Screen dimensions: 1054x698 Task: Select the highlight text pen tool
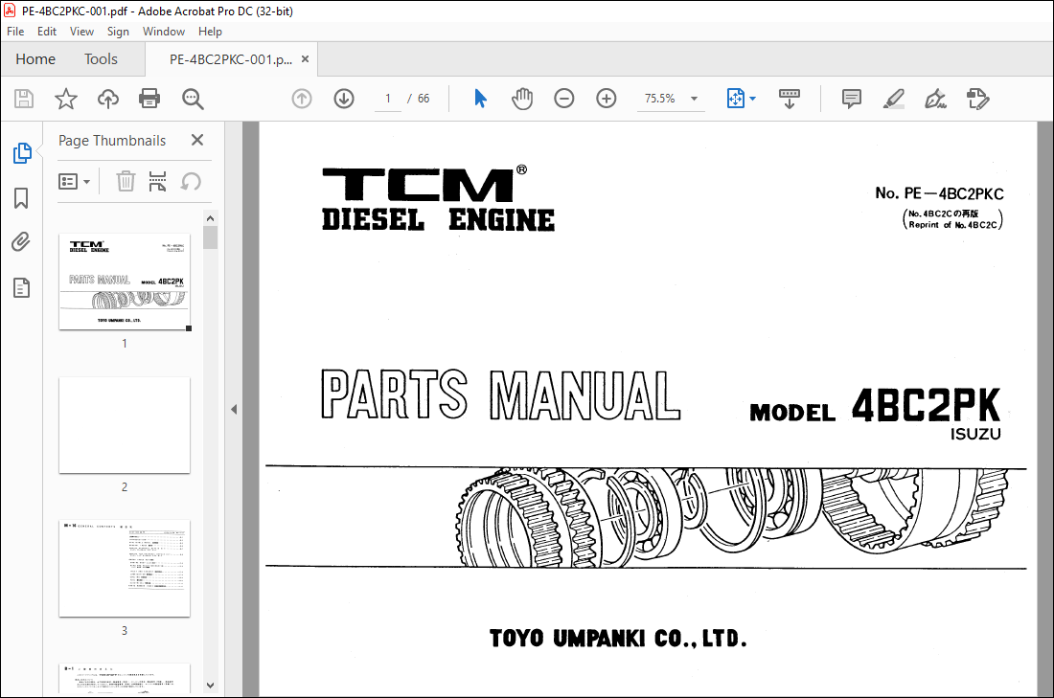(x=893, y=99)
